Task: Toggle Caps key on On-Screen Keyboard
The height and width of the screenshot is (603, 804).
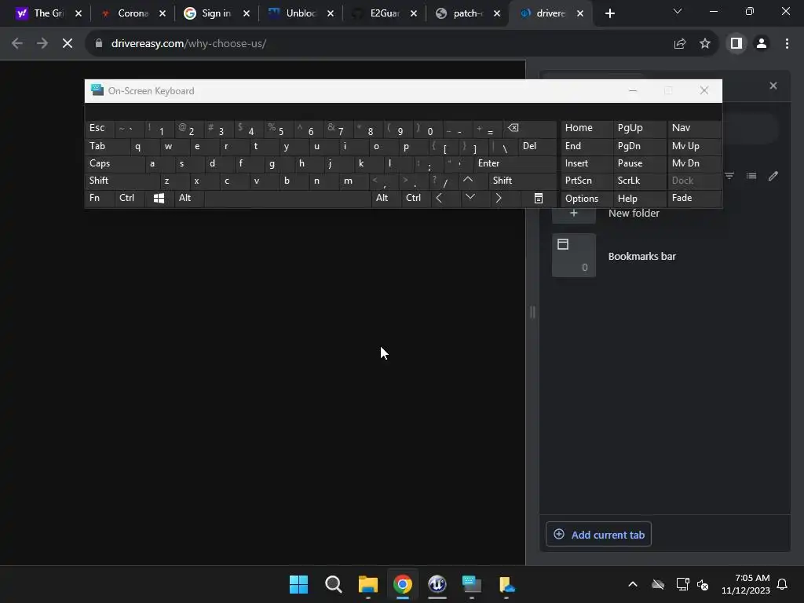Action: (115, 163)
